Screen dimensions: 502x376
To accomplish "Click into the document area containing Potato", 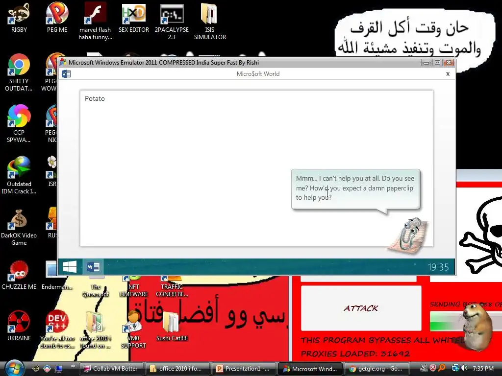I will pyautogui.click(x=256, y=168).
